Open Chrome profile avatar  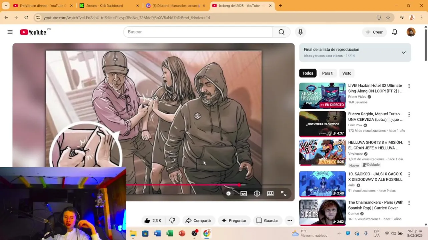(x=412, y=18)
